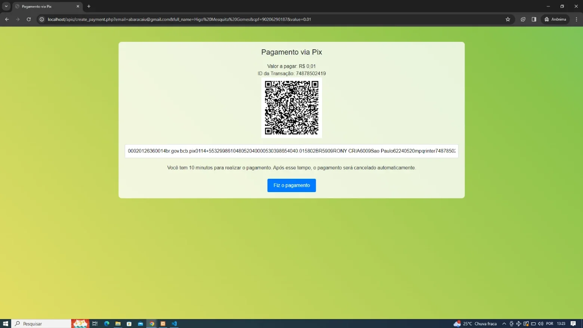
Task: Show hidden system tray icons
Action: pyautogui.click(x=504, y=324)
